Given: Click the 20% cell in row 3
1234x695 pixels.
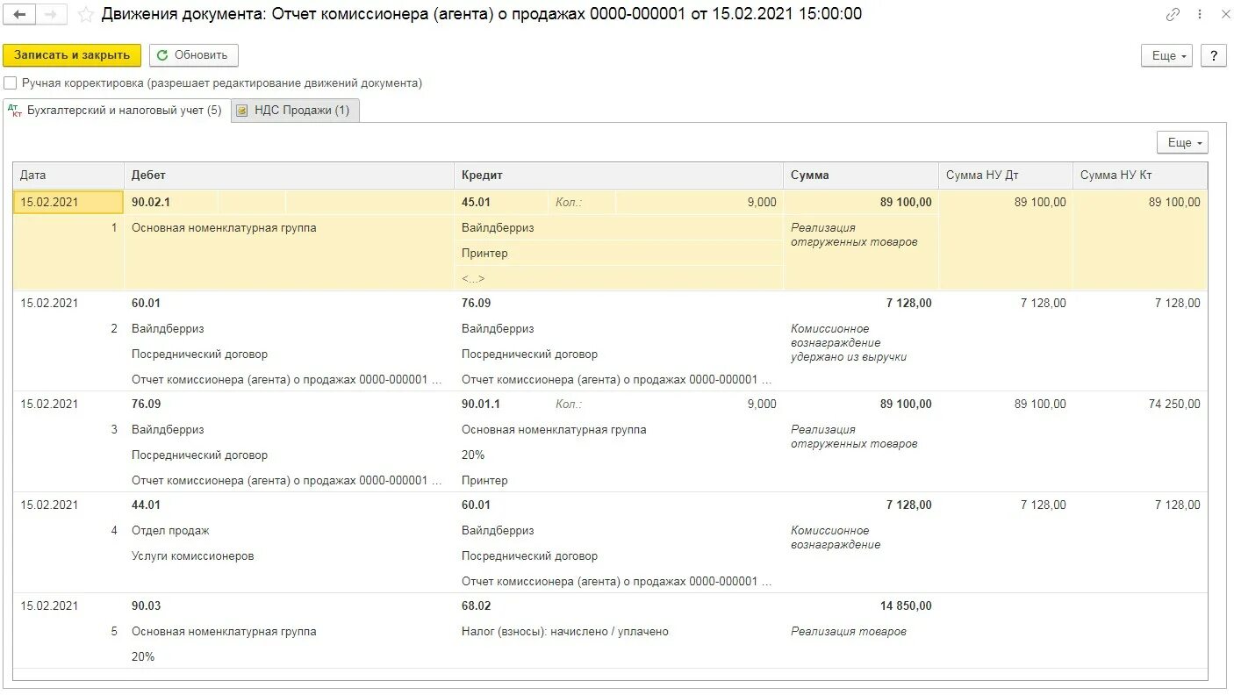Looking at the screenshot, I should coord(473,455).
